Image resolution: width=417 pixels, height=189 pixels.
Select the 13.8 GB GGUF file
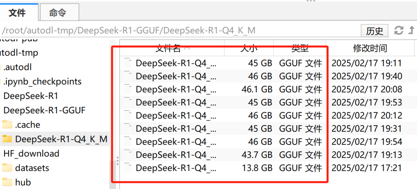tap(267, 168)
